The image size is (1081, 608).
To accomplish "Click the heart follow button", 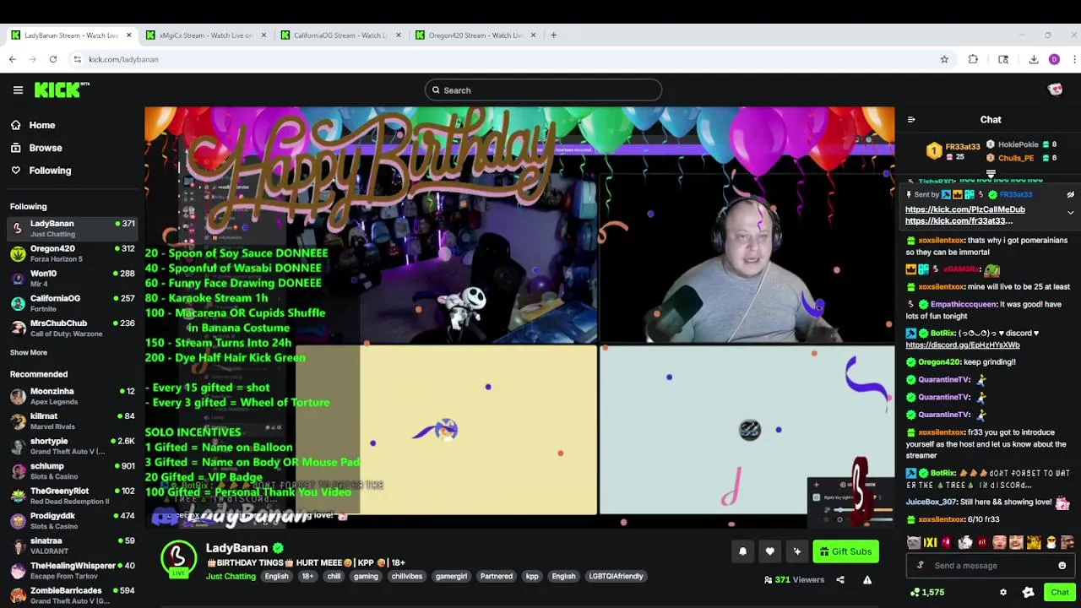I will [769, 551].
